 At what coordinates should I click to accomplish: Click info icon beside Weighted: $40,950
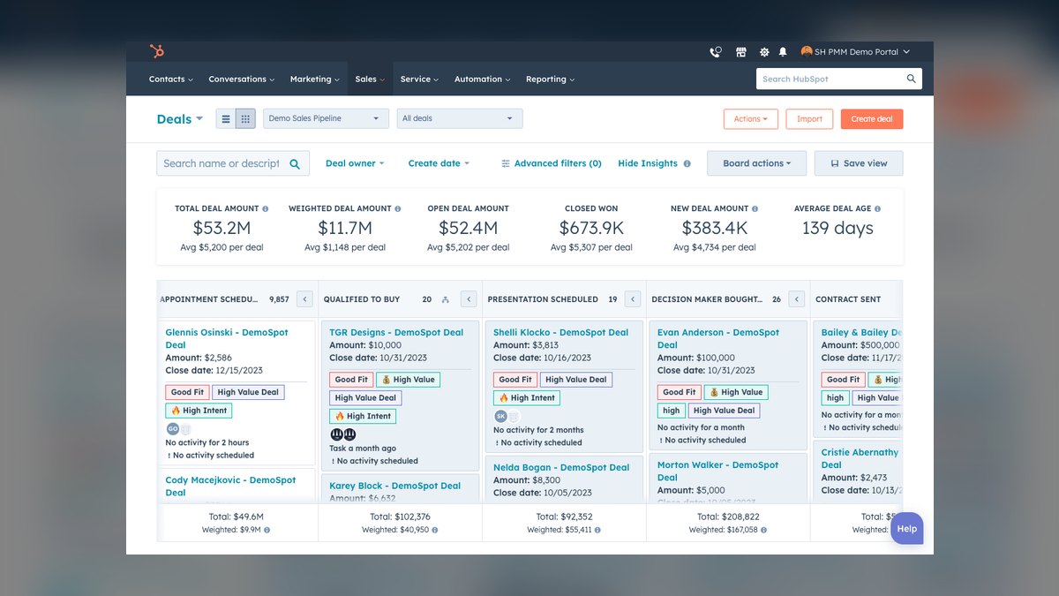pyautogui.click(x=434, y=530)
